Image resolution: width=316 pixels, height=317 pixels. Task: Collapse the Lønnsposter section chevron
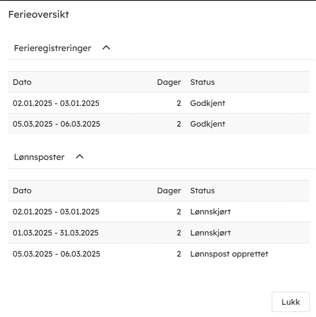coord(80,156)
